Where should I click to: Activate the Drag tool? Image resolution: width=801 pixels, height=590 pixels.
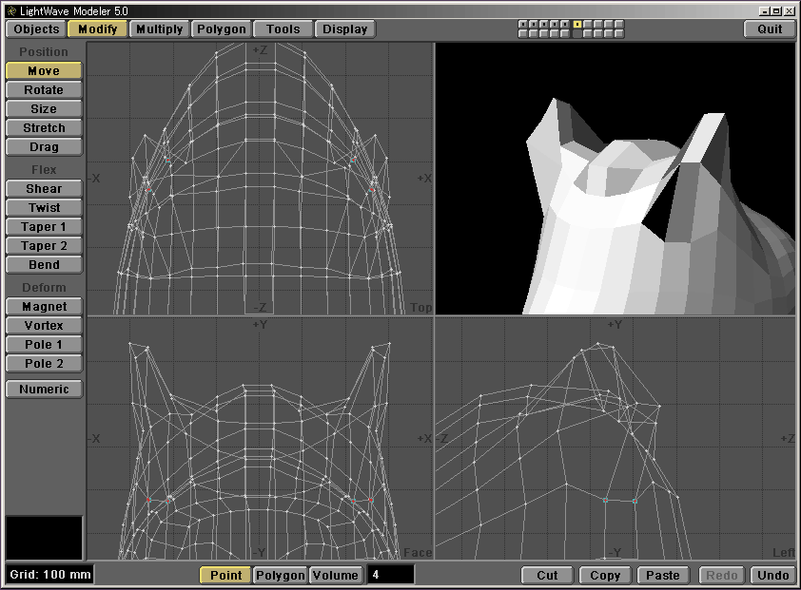coord(44,147)
